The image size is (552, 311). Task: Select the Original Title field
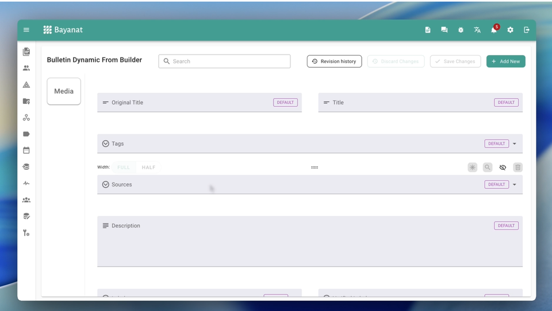tap(200, 103)
